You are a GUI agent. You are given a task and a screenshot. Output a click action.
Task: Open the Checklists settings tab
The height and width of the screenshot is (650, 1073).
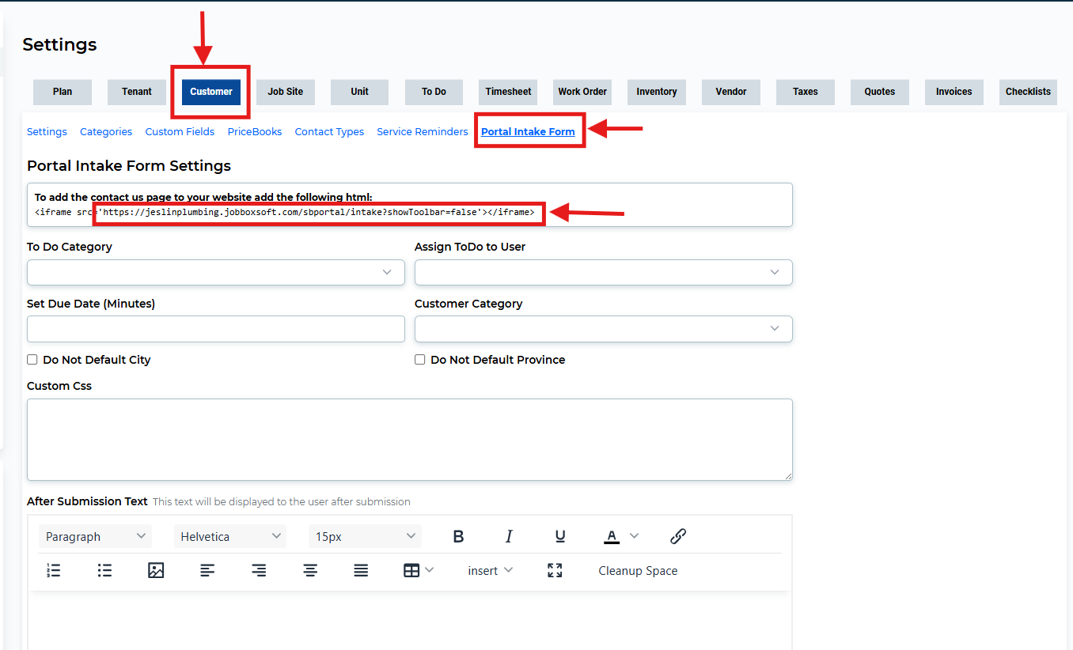pos(1028,92)
